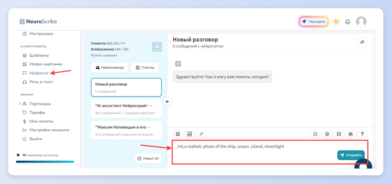Screen dimensions: 392x184
Task: Click the robot icon above the prompt
Action: click(x=351, y=134)
